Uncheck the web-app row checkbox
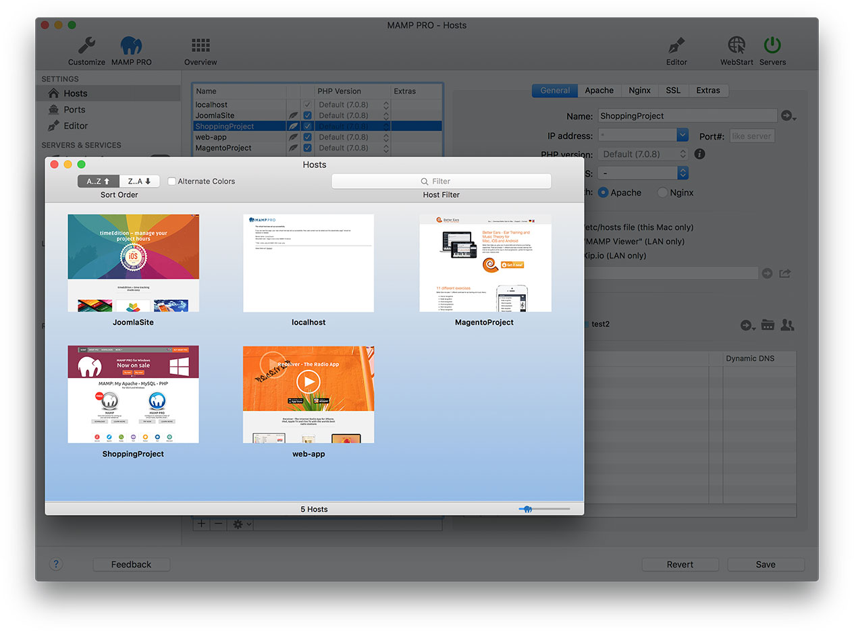Viewport: 854px width, 631px height. 308,137
